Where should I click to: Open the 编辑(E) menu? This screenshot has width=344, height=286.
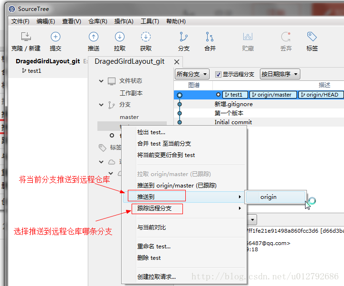(46, 21)
